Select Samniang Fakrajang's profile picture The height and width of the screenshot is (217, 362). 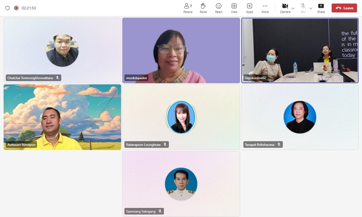click(181, 183)
